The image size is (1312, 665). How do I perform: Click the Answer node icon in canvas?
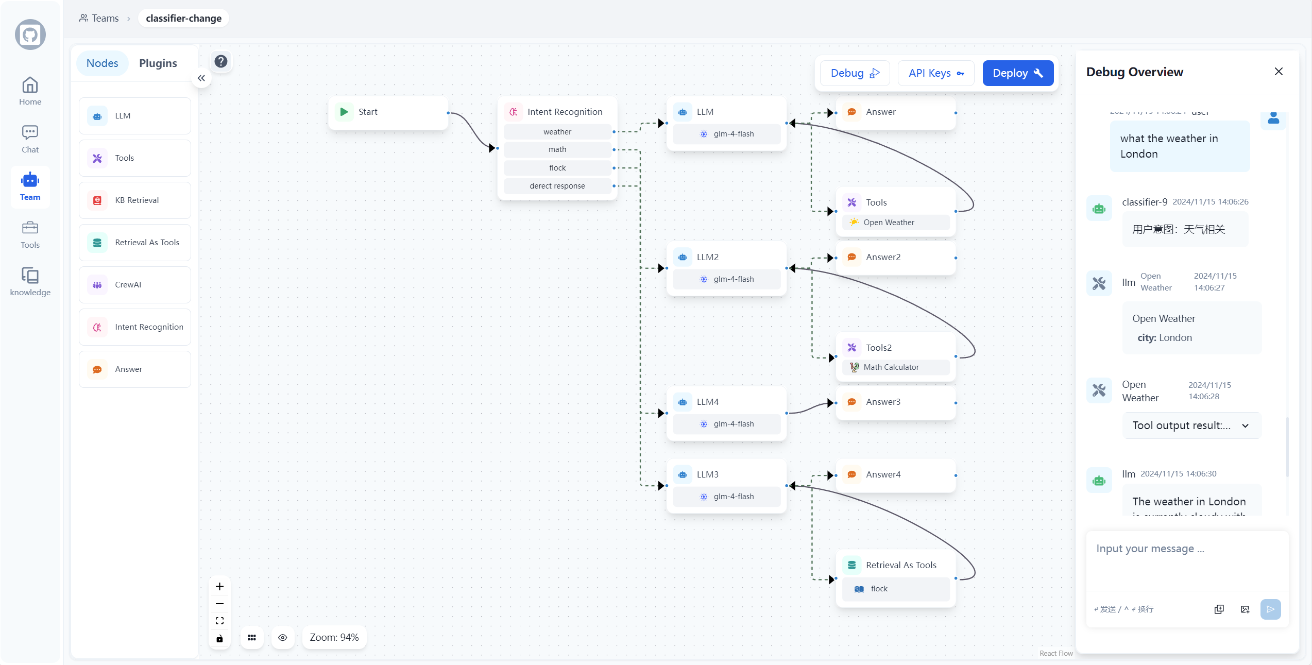tap(851, 111)
